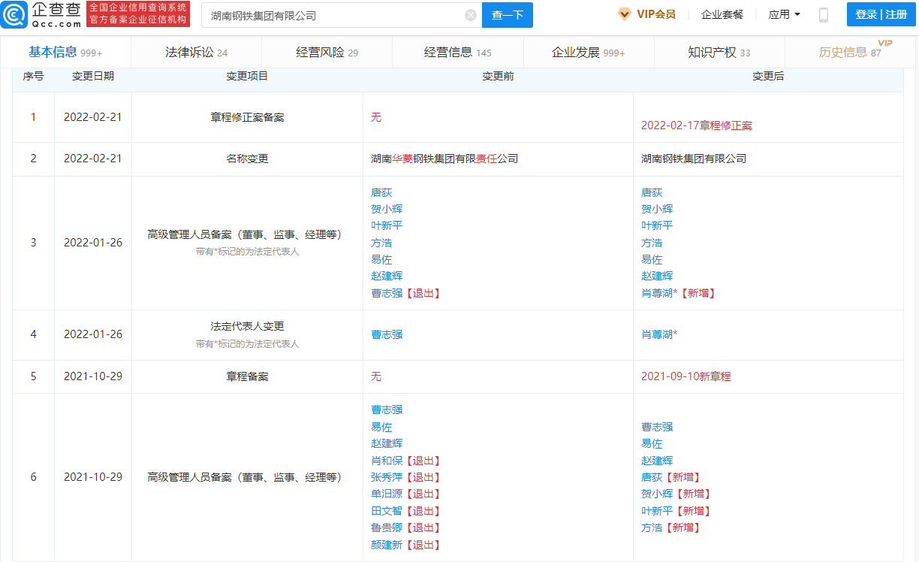Click the clear X icon inside the search box
Image resolution: width=919 pixels, height=562 pixels.
coord(471,15)
